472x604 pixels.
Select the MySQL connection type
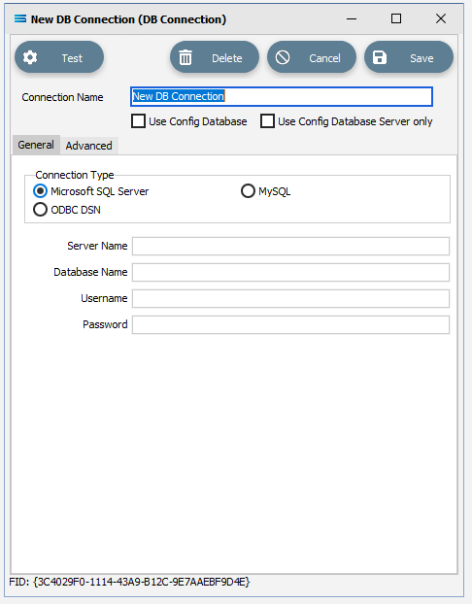click(x=248, y=191)
